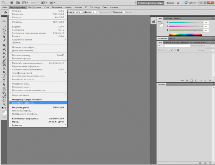
Task: Launch Adobe Bridge with the Br icon
Action: (x=11, y=3)
